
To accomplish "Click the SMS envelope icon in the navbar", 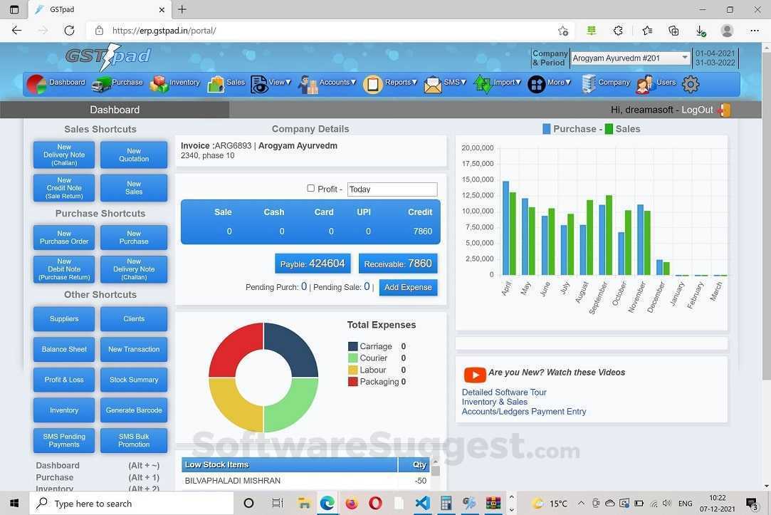I will (434, 83).
